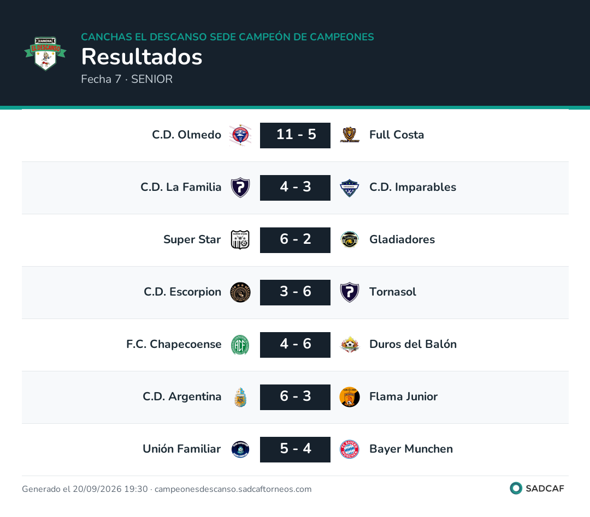Screen dimensions: 590x517
Task: Click the C.D. La Familia team name
Action: coord(181,187)
